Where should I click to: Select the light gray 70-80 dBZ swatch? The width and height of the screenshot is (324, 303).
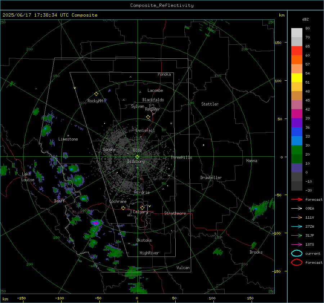(x=297, y=33)
